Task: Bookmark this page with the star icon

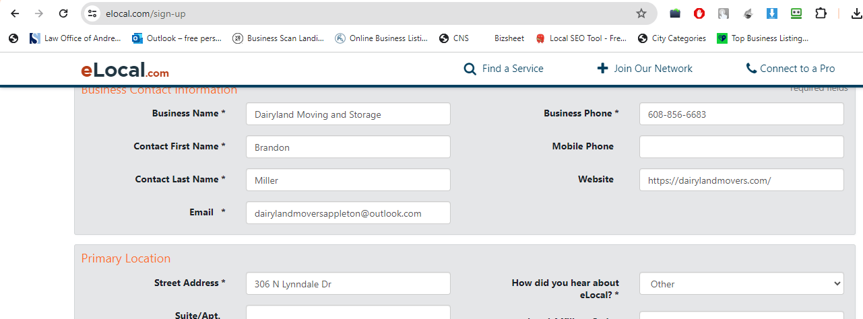Action: tap(641, 13)
